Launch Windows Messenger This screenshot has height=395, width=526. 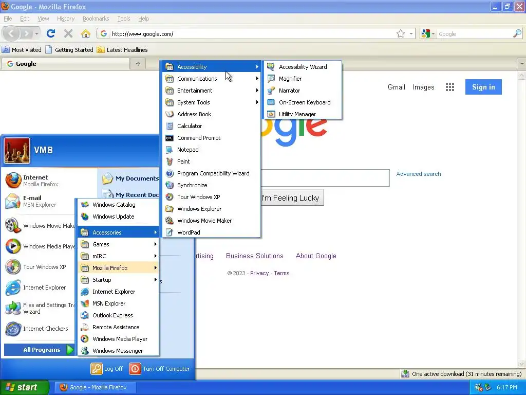pos(119,351)
